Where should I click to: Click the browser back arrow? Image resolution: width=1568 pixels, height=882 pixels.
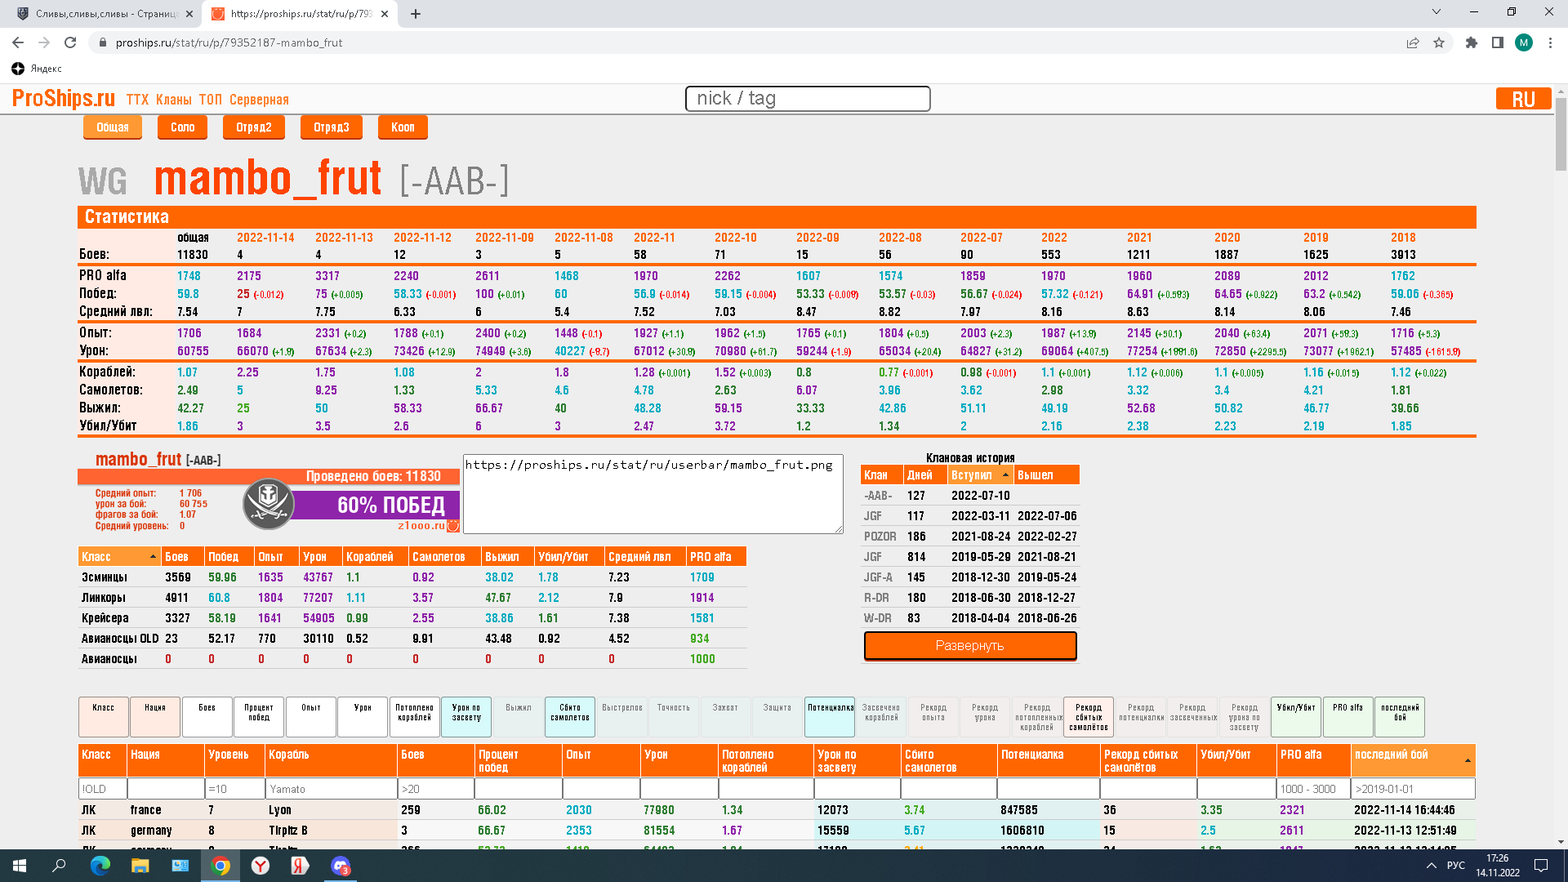click(x=18, y=42)
